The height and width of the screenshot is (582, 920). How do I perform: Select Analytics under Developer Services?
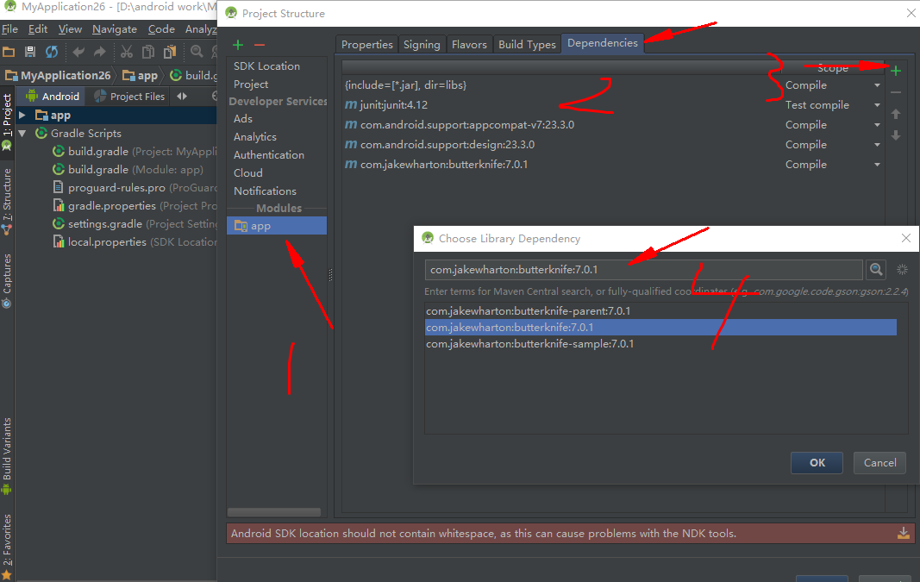coord(254,137)
